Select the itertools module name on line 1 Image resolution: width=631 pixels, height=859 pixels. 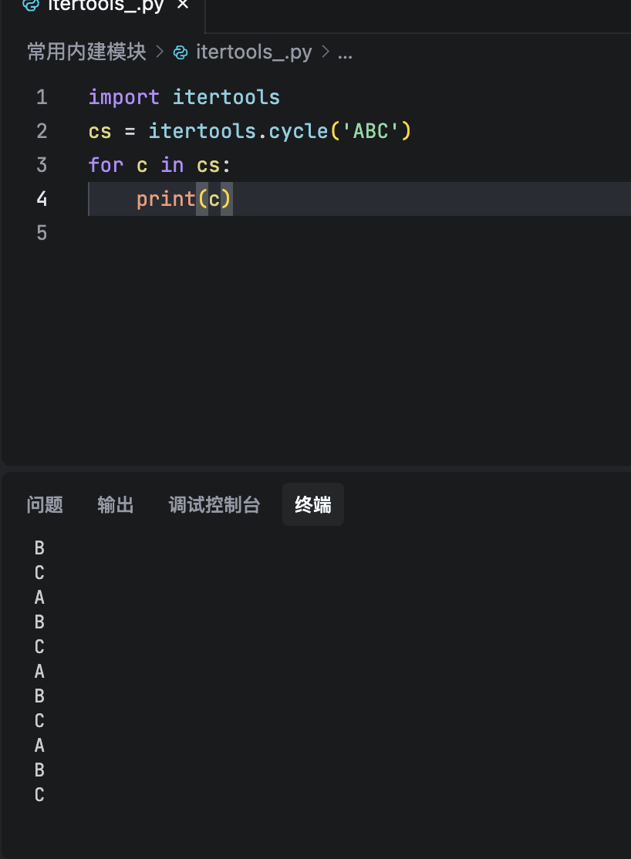click(x=225, y=96)
